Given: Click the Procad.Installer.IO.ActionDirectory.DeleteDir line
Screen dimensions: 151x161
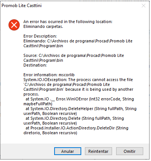Looking at the screenshot, I should tap(77, 128).
